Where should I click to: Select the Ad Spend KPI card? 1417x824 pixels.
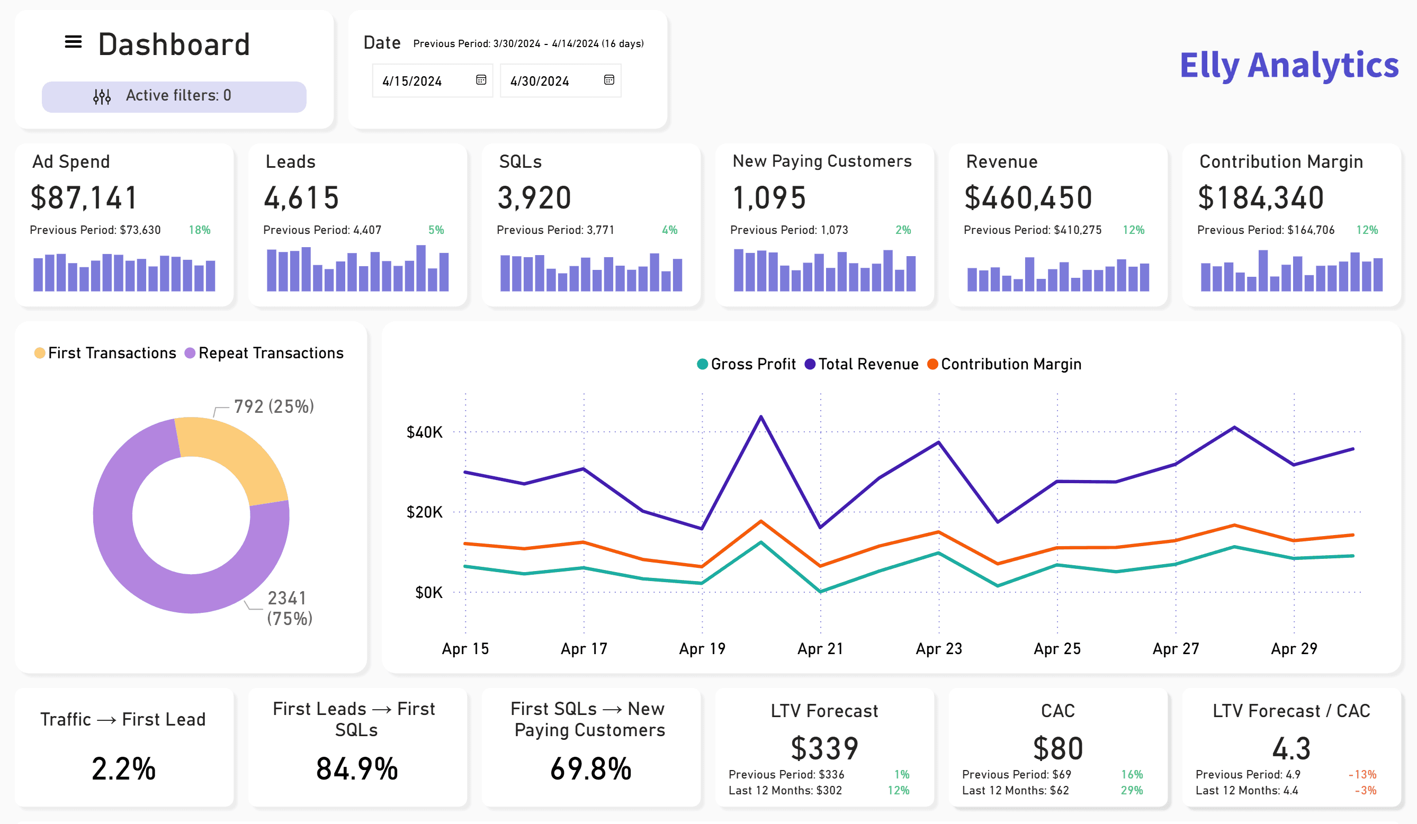124,225
